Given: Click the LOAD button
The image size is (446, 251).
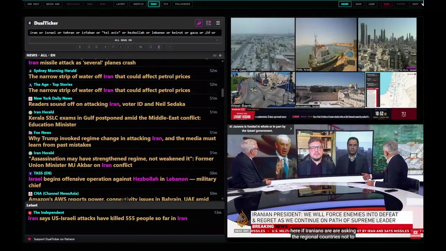Looking at the screenshot, I should tap(371, 4).
